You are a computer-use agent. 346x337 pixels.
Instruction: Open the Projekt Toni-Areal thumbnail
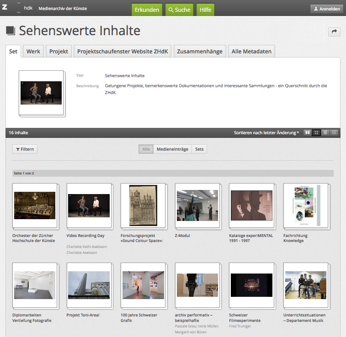click(88, 285)
